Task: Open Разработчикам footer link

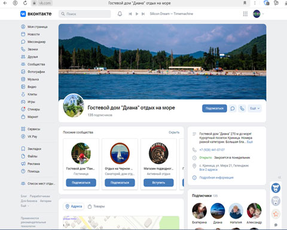Action: 40,196
